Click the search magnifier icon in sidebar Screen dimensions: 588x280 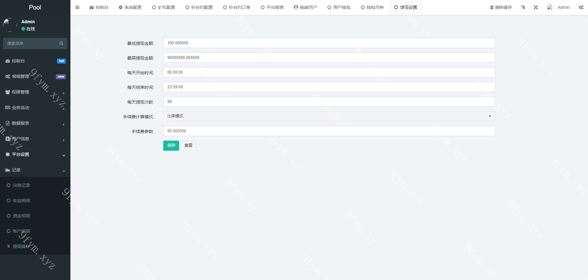[x=61, y=43]
